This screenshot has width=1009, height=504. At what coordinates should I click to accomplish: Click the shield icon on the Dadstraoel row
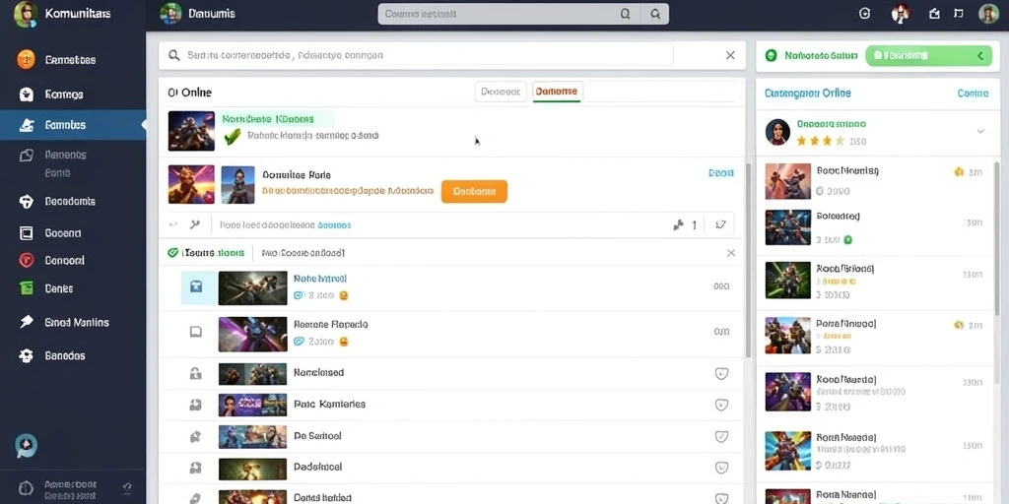721,468
